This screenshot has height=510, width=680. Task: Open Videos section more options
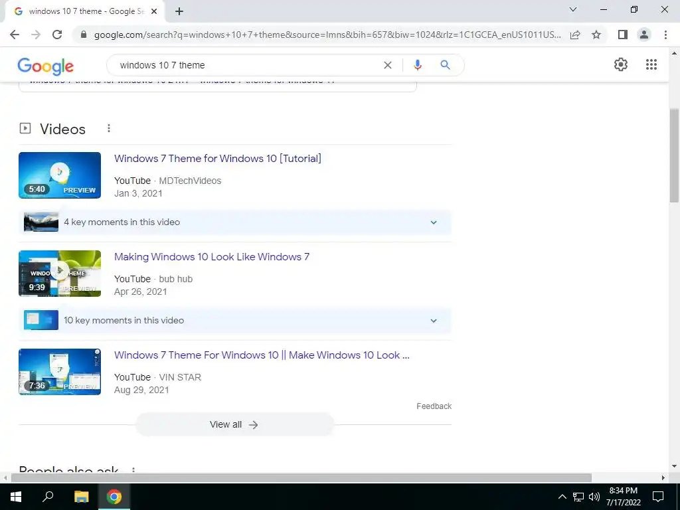(x=109, y=128)
